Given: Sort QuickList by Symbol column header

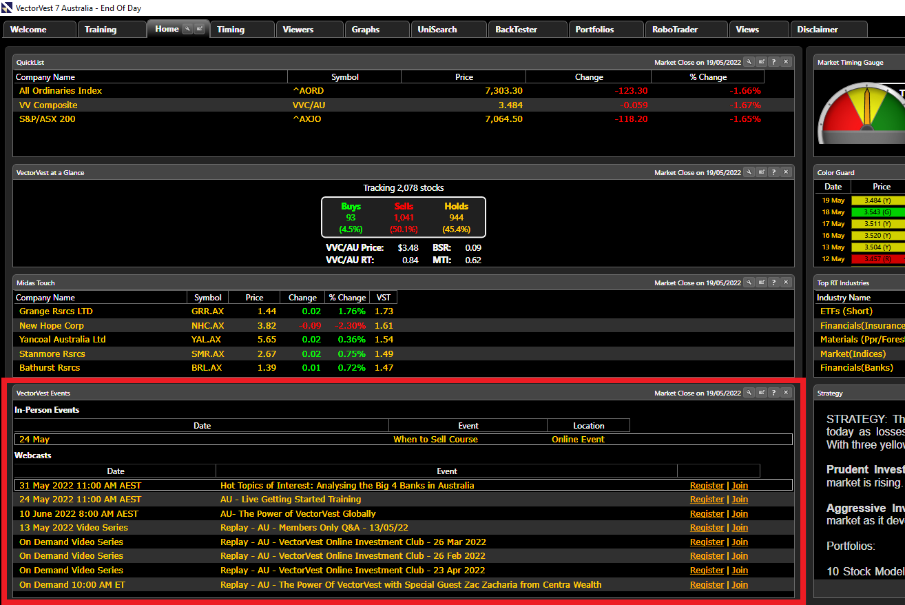Looking at the screenshot, I should (x=344, y=77).
